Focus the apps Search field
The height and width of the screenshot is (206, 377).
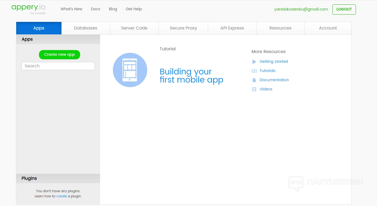point(58,66)
